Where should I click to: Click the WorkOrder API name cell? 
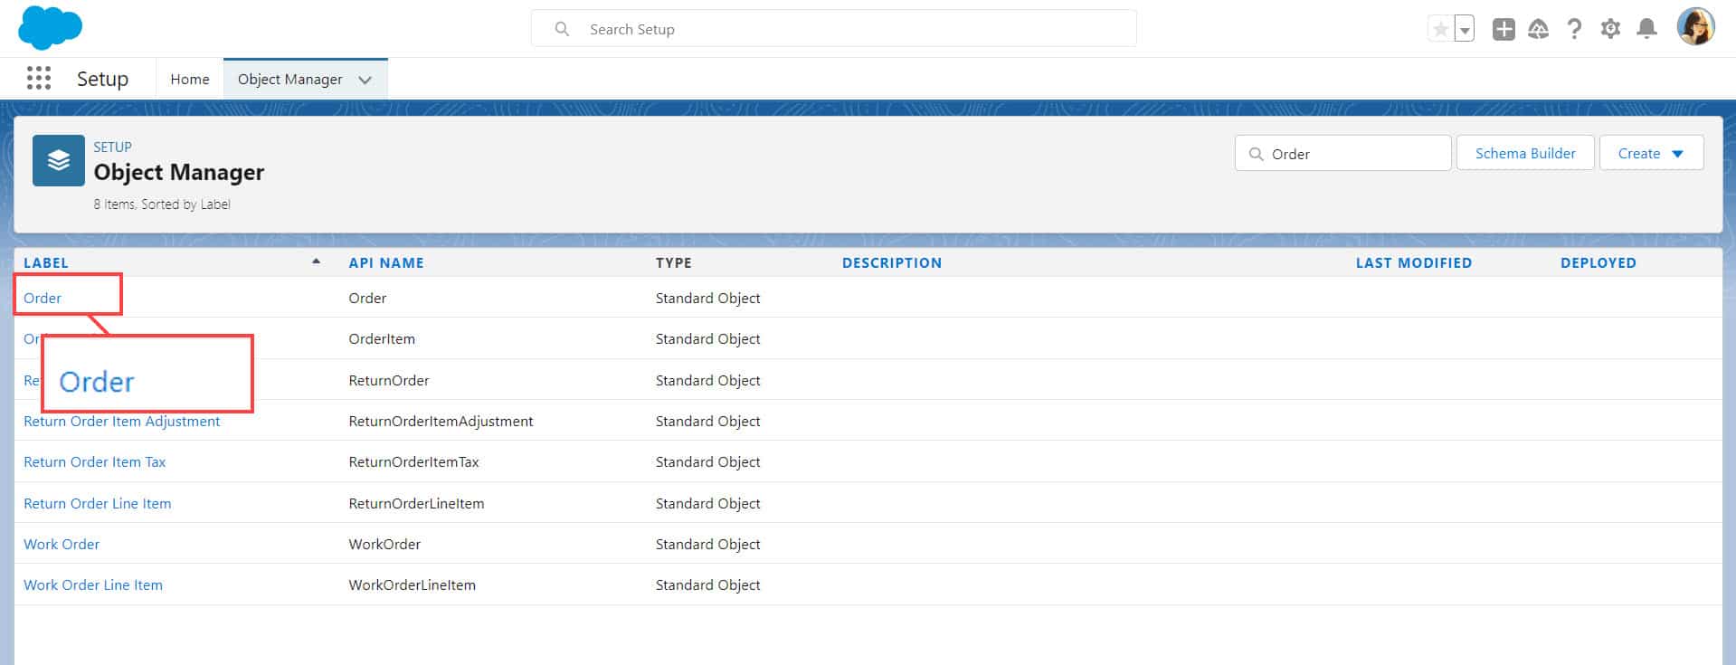(384, 544)
